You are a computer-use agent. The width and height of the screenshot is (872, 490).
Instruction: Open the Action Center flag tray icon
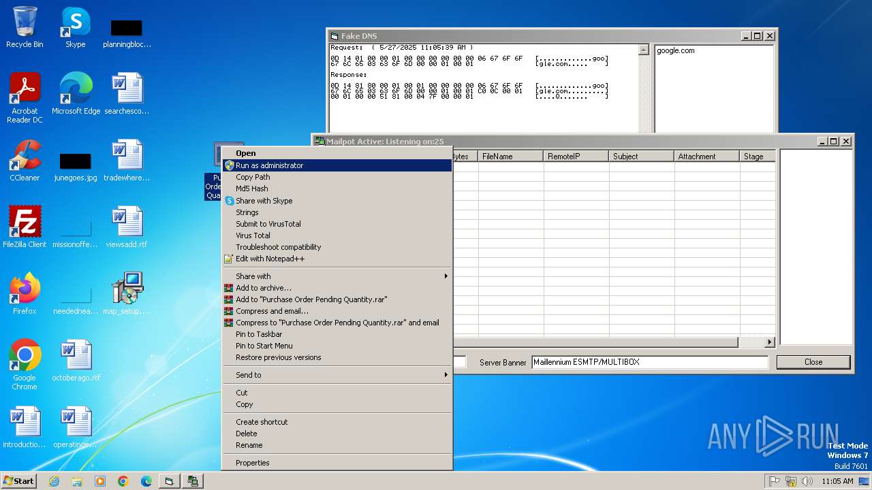[775, 481]
